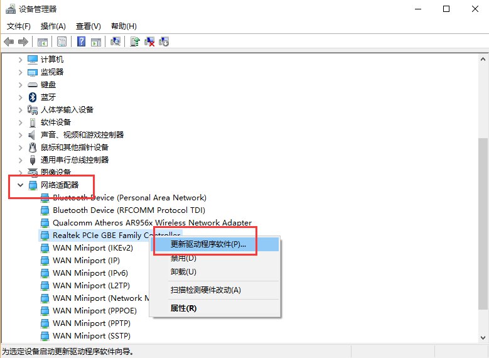Open the 操作(A) menu
This screenshot has height=358, width=489.
point(53,26)
